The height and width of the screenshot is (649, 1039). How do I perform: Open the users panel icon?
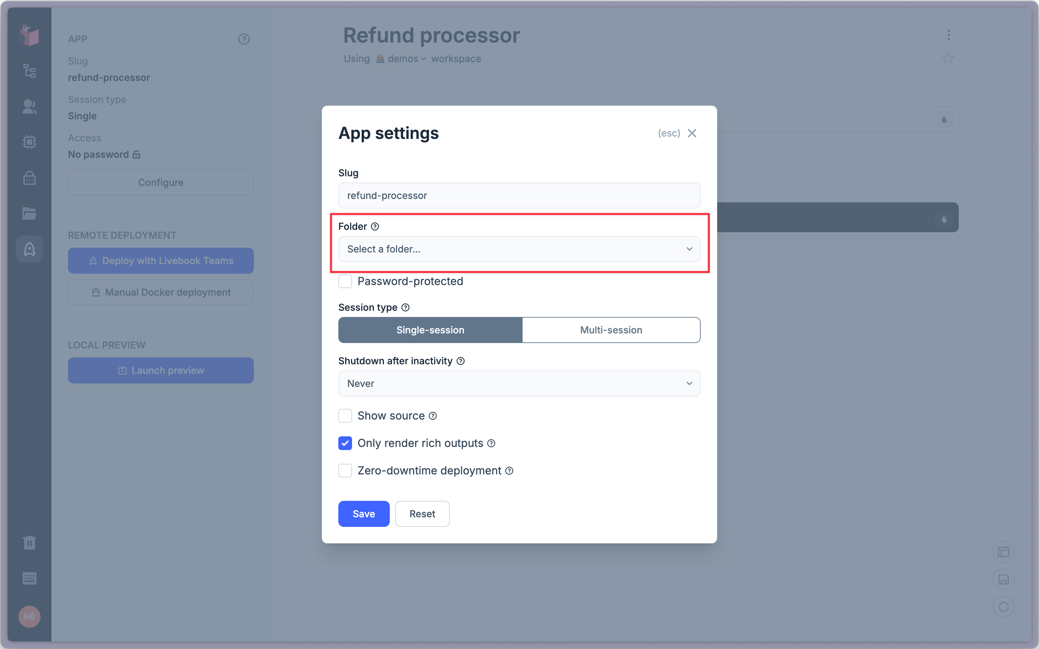coord(29,106)
